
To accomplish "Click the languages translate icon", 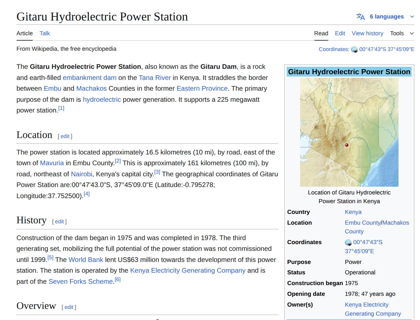I will click(361, 17).
